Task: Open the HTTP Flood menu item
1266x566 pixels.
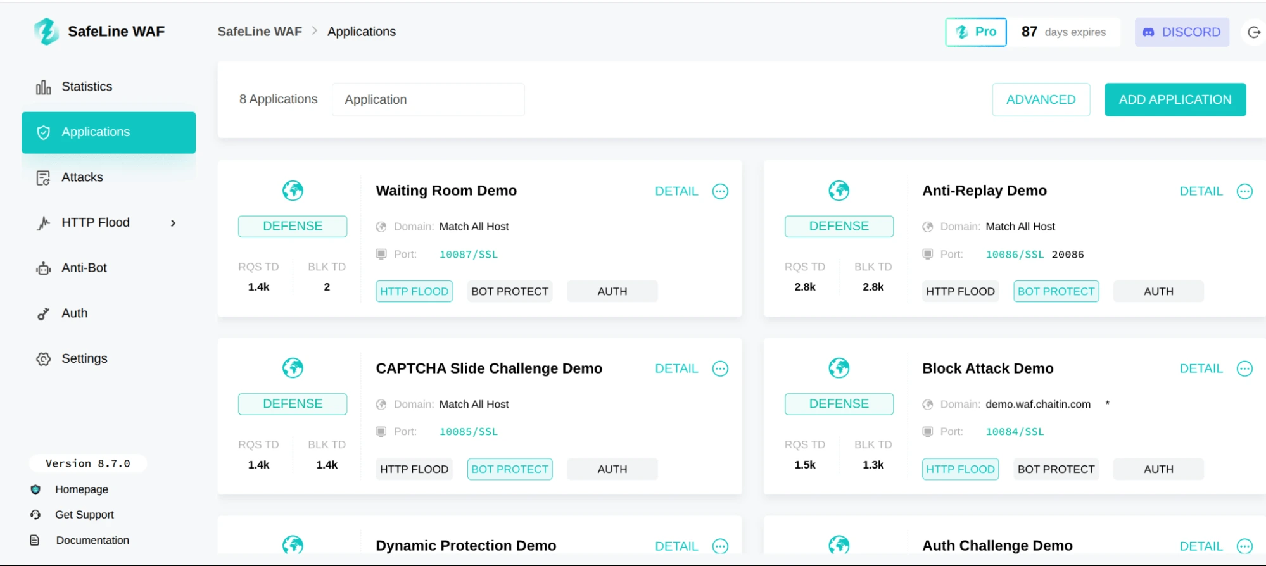Action: click(108, 223)
